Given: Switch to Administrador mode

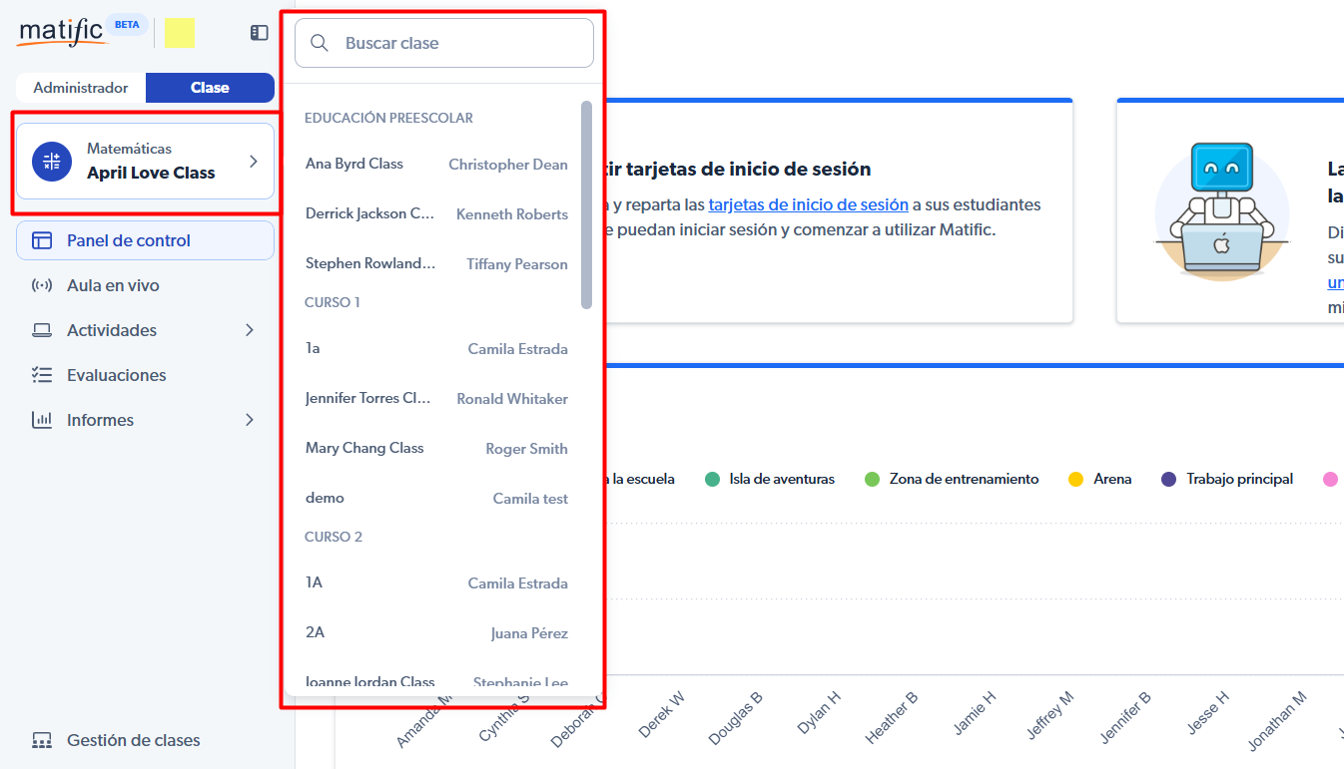Looking at the screenshot, I should point(81,88).
